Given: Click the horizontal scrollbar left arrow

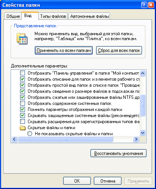Looking at the screenshot, I should 14,139.
